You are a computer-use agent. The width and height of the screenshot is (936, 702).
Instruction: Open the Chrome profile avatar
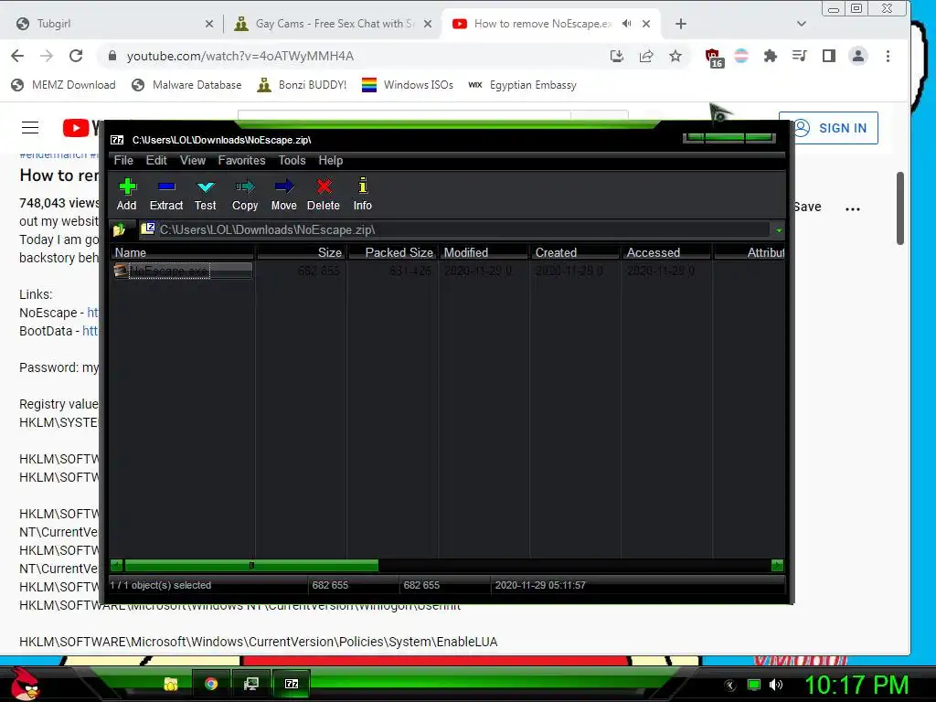(x=857, y=56)
